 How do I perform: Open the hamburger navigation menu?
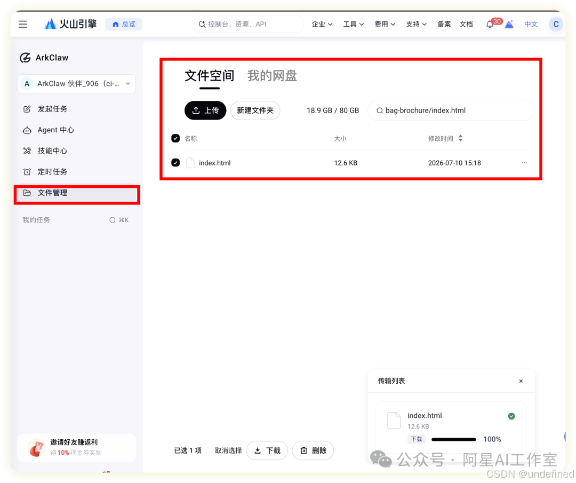[23, 24]
